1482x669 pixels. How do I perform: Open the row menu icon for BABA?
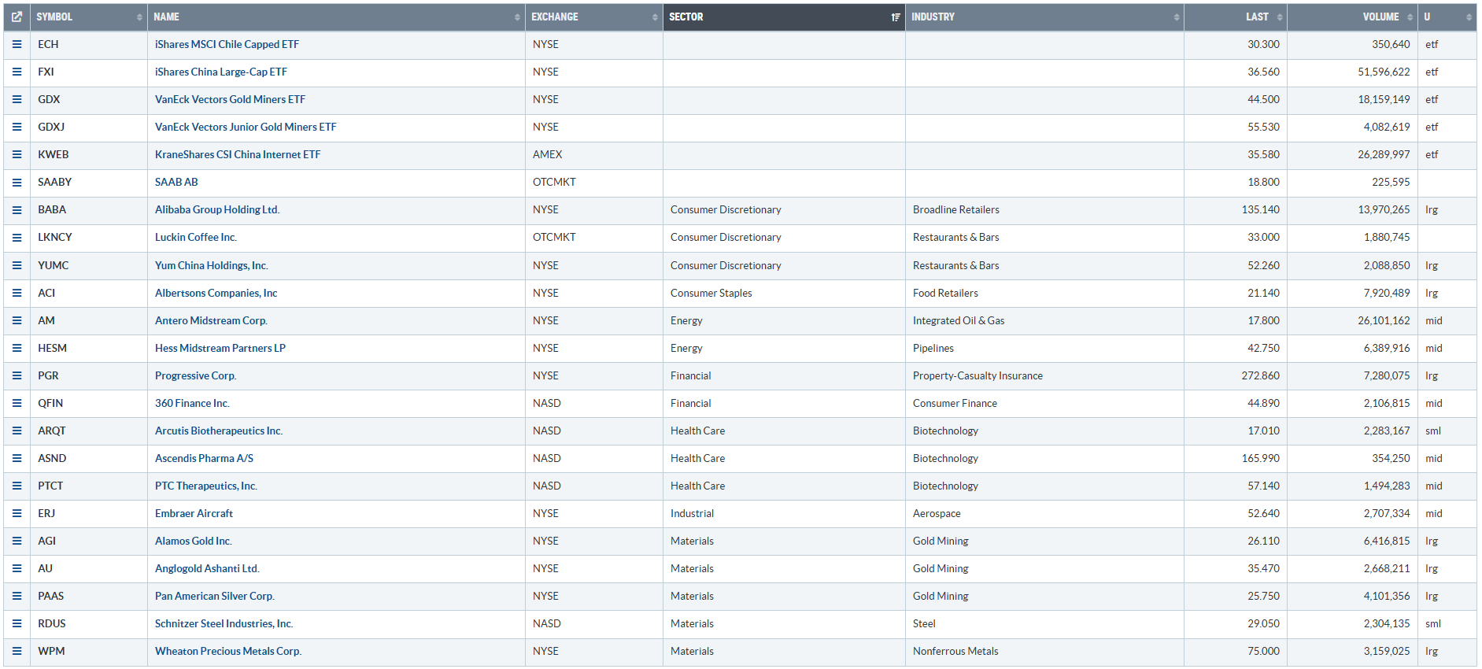17,209
